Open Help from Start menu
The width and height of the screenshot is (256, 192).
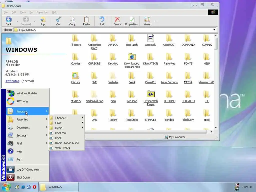click(x=27, y=151)
